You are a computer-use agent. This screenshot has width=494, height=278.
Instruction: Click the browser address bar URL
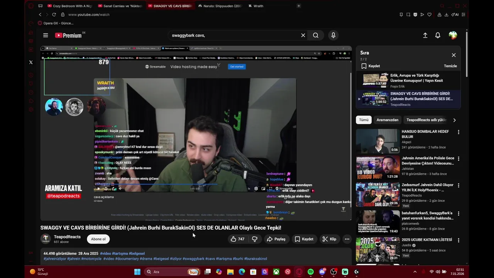(x=89, y=15)
